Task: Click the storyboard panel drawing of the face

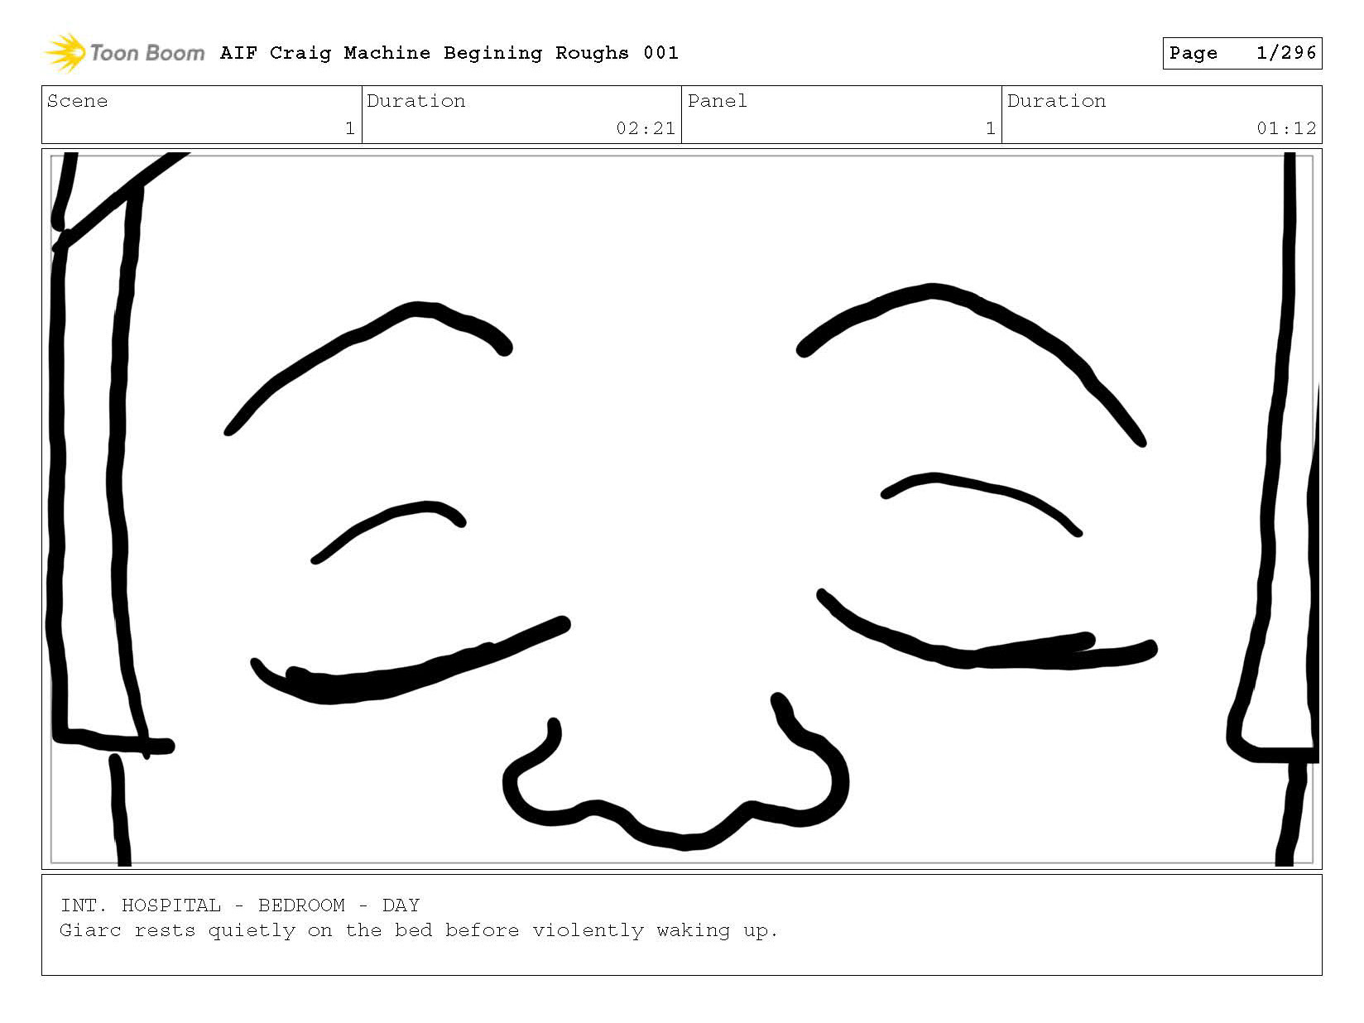Action: click(x=682, y=509)
